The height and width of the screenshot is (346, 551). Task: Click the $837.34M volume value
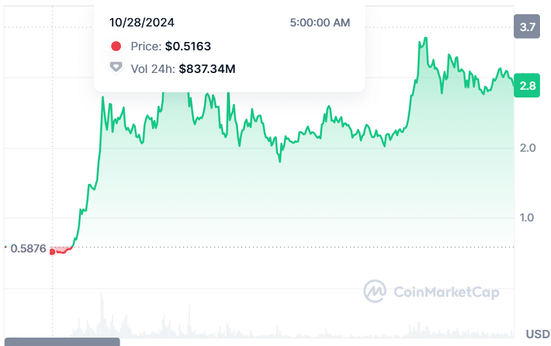pyautogui.click(x=207, y=68)
